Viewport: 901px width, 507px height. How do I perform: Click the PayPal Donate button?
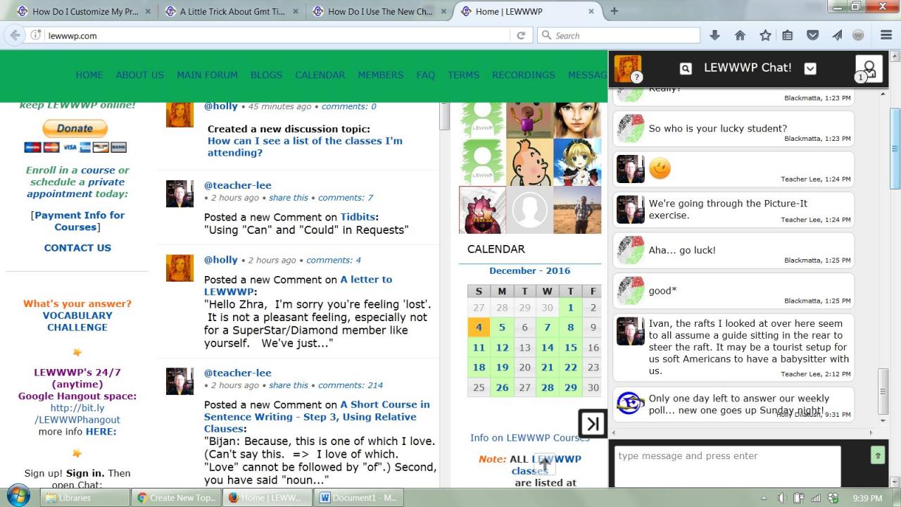[75, 128]
